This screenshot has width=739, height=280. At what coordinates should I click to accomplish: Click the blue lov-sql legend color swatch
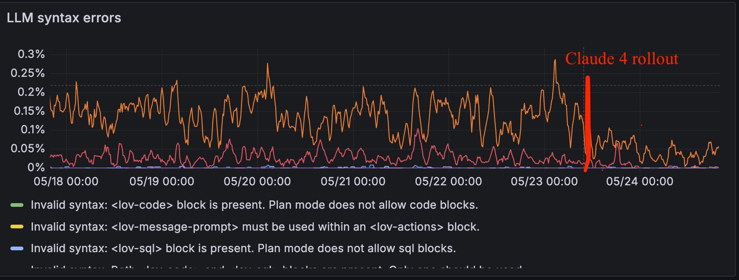(x=17, y=248)
